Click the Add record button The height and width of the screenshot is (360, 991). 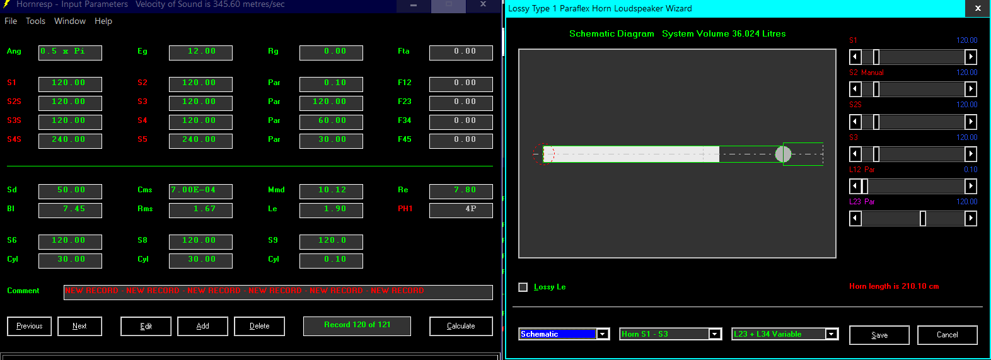click(x=202, y=326)
